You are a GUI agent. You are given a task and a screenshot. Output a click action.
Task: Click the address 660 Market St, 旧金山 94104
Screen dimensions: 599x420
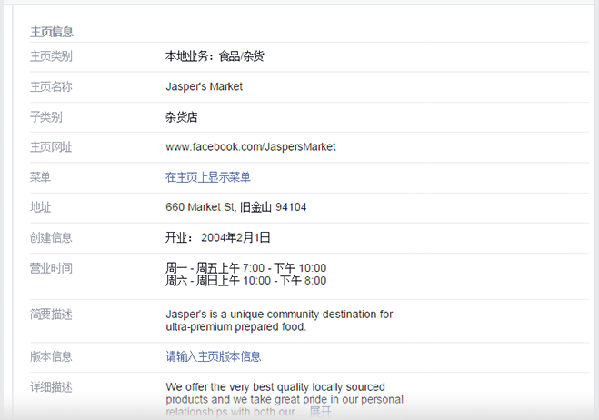pyautogui.click(x=235, y=207)
